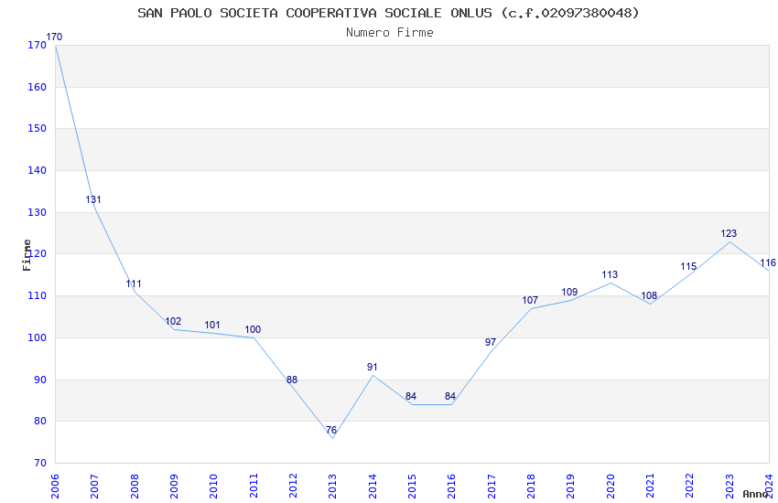Click the year 2009 on the x-axis
The width and height of the screenshot is (778, 503).
pyautogui.click(x=174, y=486)
